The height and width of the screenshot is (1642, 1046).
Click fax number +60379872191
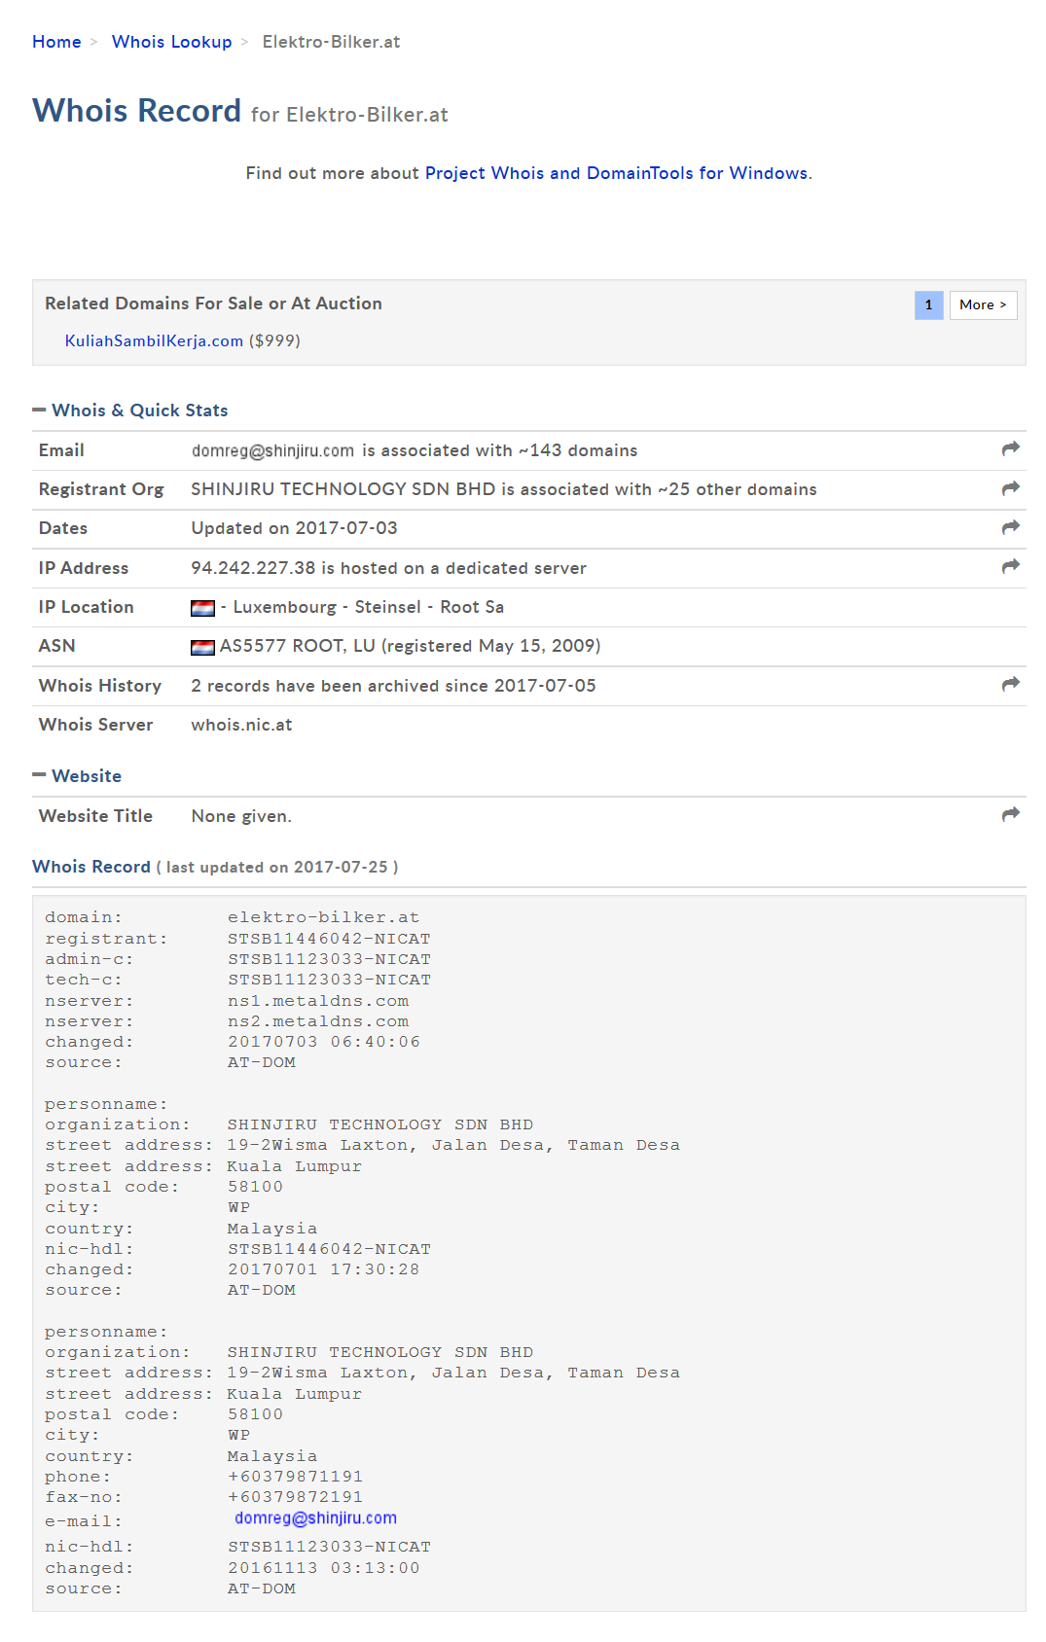click(x=295, y=1497)
